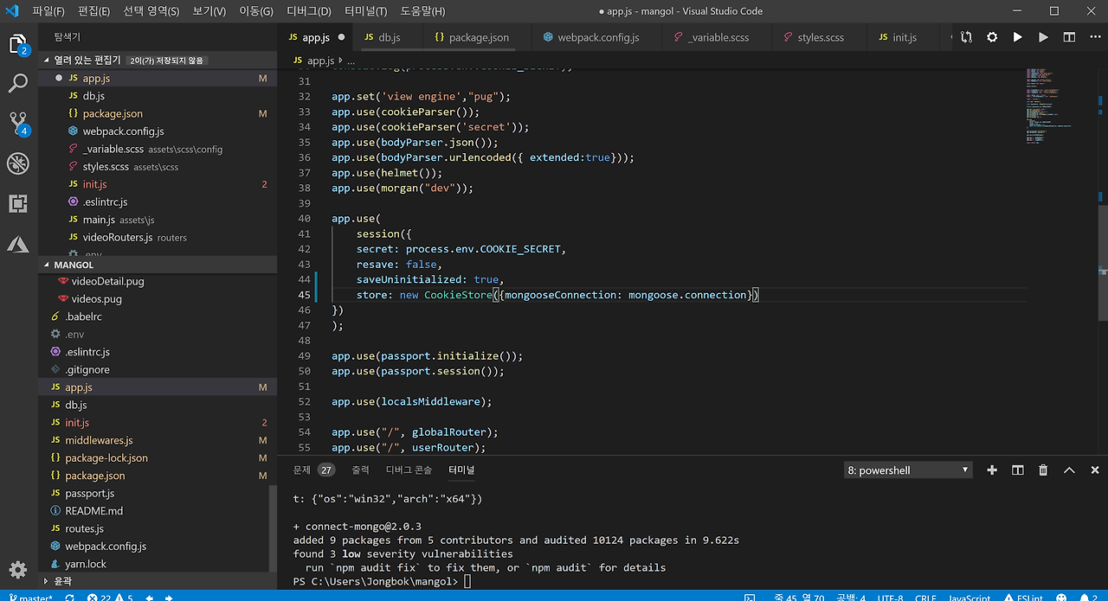Open the Search view in activity bar

tap(18, 84)
